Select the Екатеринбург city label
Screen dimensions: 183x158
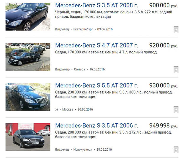[83, 29]
